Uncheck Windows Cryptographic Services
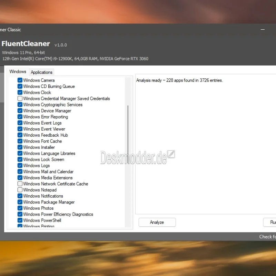 click(x=20, y=105)
